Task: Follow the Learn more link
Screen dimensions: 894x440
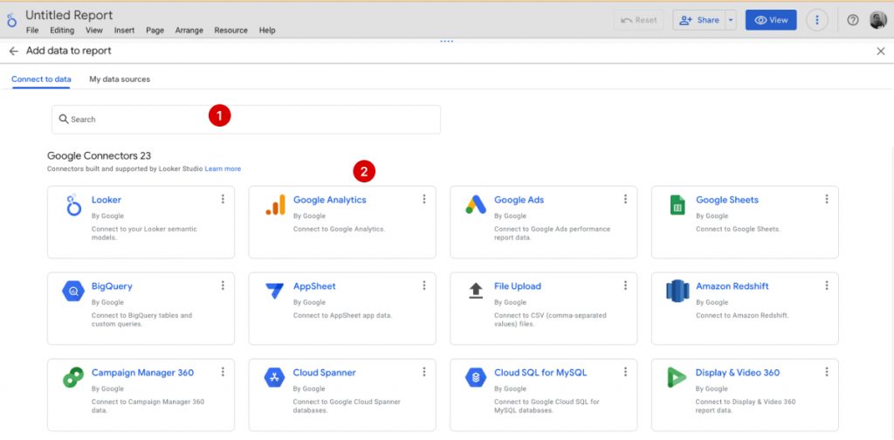Action: coord(223,168)
